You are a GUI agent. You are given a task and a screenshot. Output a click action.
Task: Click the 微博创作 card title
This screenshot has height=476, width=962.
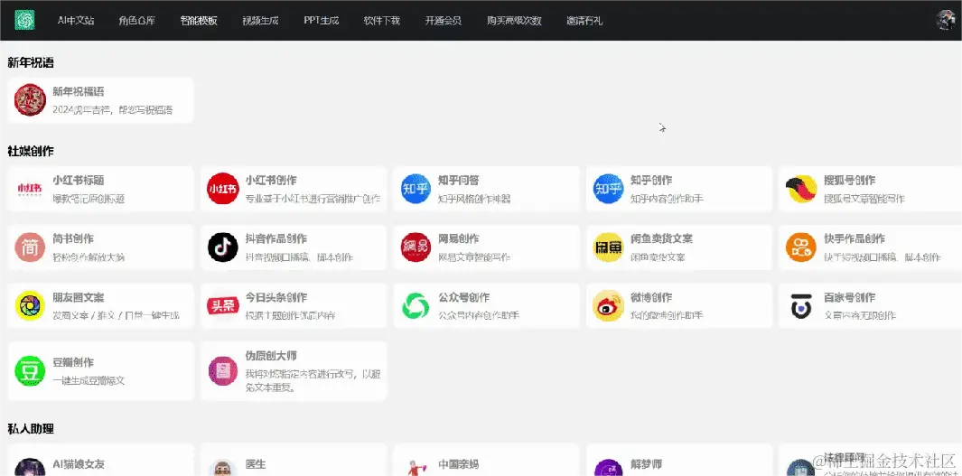651,297
